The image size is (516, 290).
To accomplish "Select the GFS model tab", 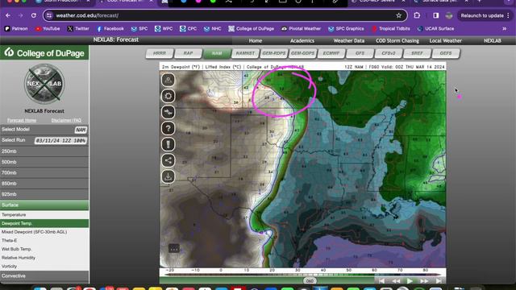I will [360, 53].
